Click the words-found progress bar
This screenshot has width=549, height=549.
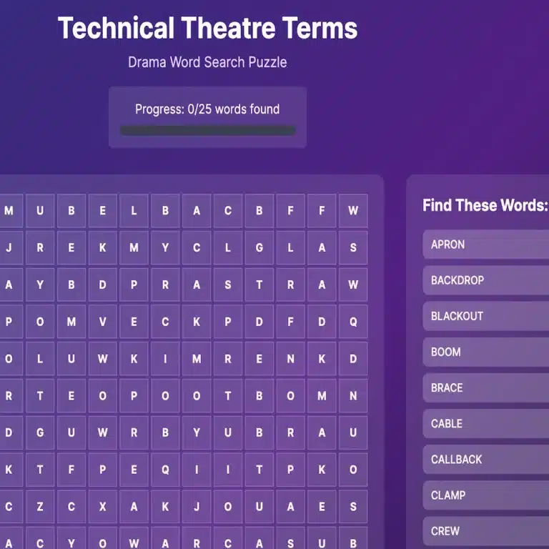[207, 131]
